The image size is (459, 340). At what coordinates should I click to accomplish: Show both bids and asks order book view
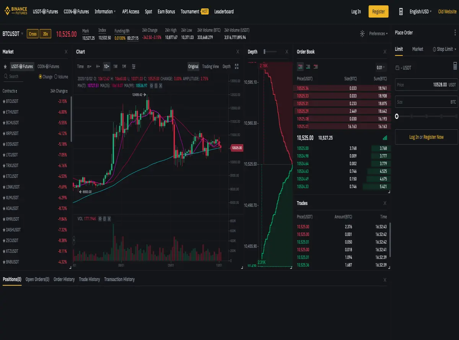(x=300, y=67)
